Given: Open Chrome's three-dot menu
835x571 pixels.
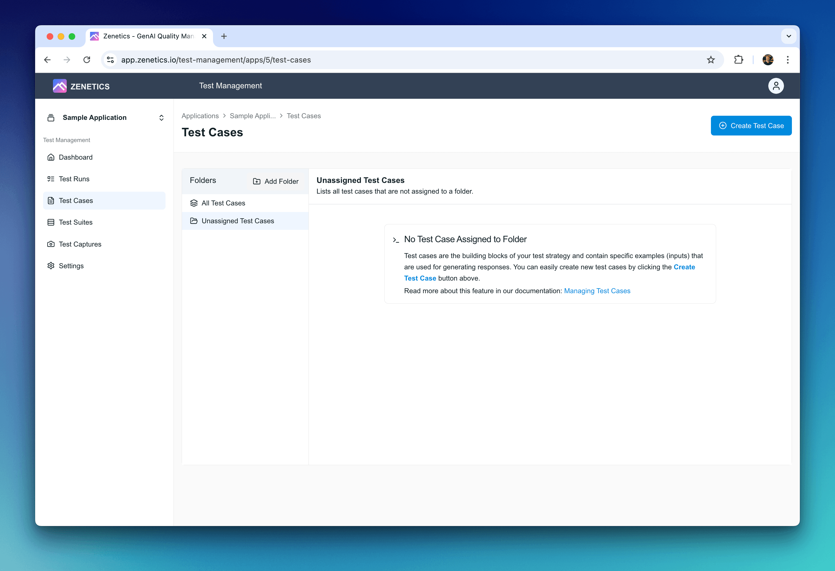Looking at the screenshot, I should [x=788, y=60].
